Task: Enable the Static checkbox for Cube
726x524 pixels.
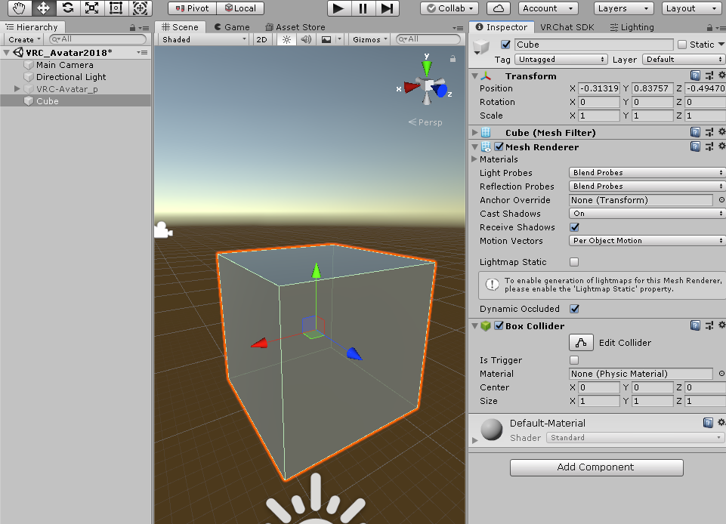Action: (x=682, y=44)
